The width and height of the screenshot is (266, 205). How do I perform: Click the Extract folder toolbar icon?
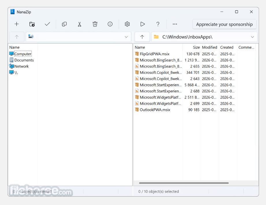coord(32,24)
